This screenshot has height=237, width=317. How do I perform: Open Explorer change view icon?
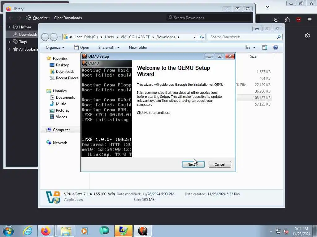(248, 48)
